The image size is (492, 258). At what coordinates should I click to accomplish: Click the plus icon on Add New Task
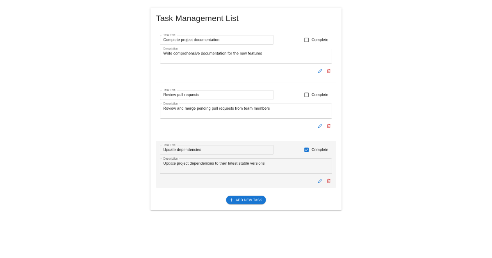pyautogui.click(x=231, y=200)
